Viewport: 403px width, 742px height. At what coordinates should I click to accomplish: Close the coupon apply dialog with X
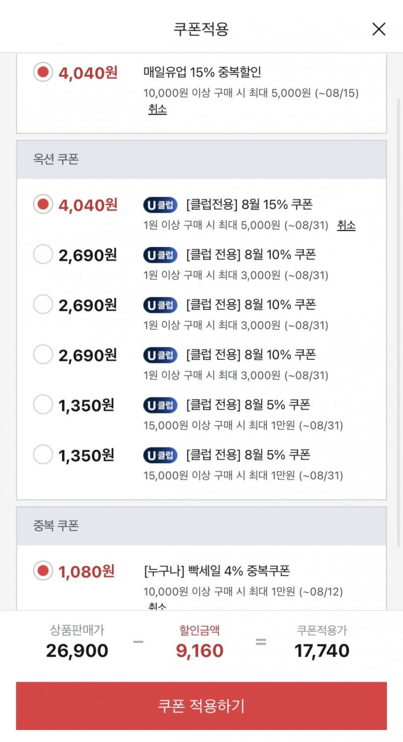click(379, 29)
